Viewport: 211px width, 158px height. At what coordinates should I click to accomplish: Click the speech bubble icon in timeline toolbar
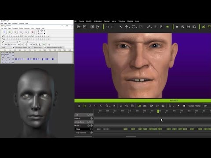point(127,106)
